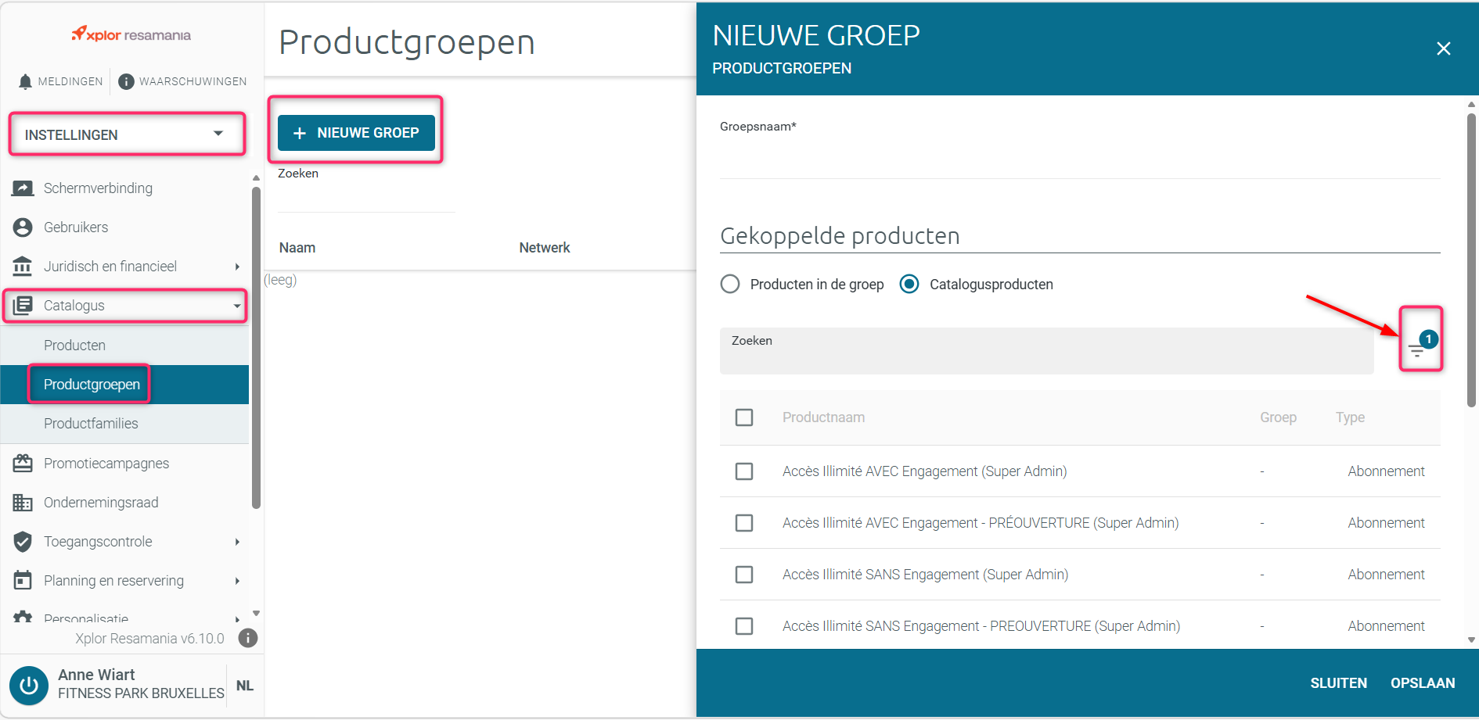
Task: Click the Waarschuwingen label
Action: tap(193, 81)
